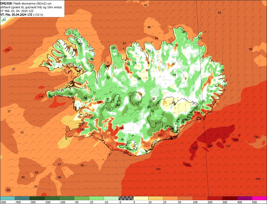Click the flux value '67' on the map
Image resolution: width=267 pixels, height=204 pixels.
pyautogui.click(x=124, y=44)
